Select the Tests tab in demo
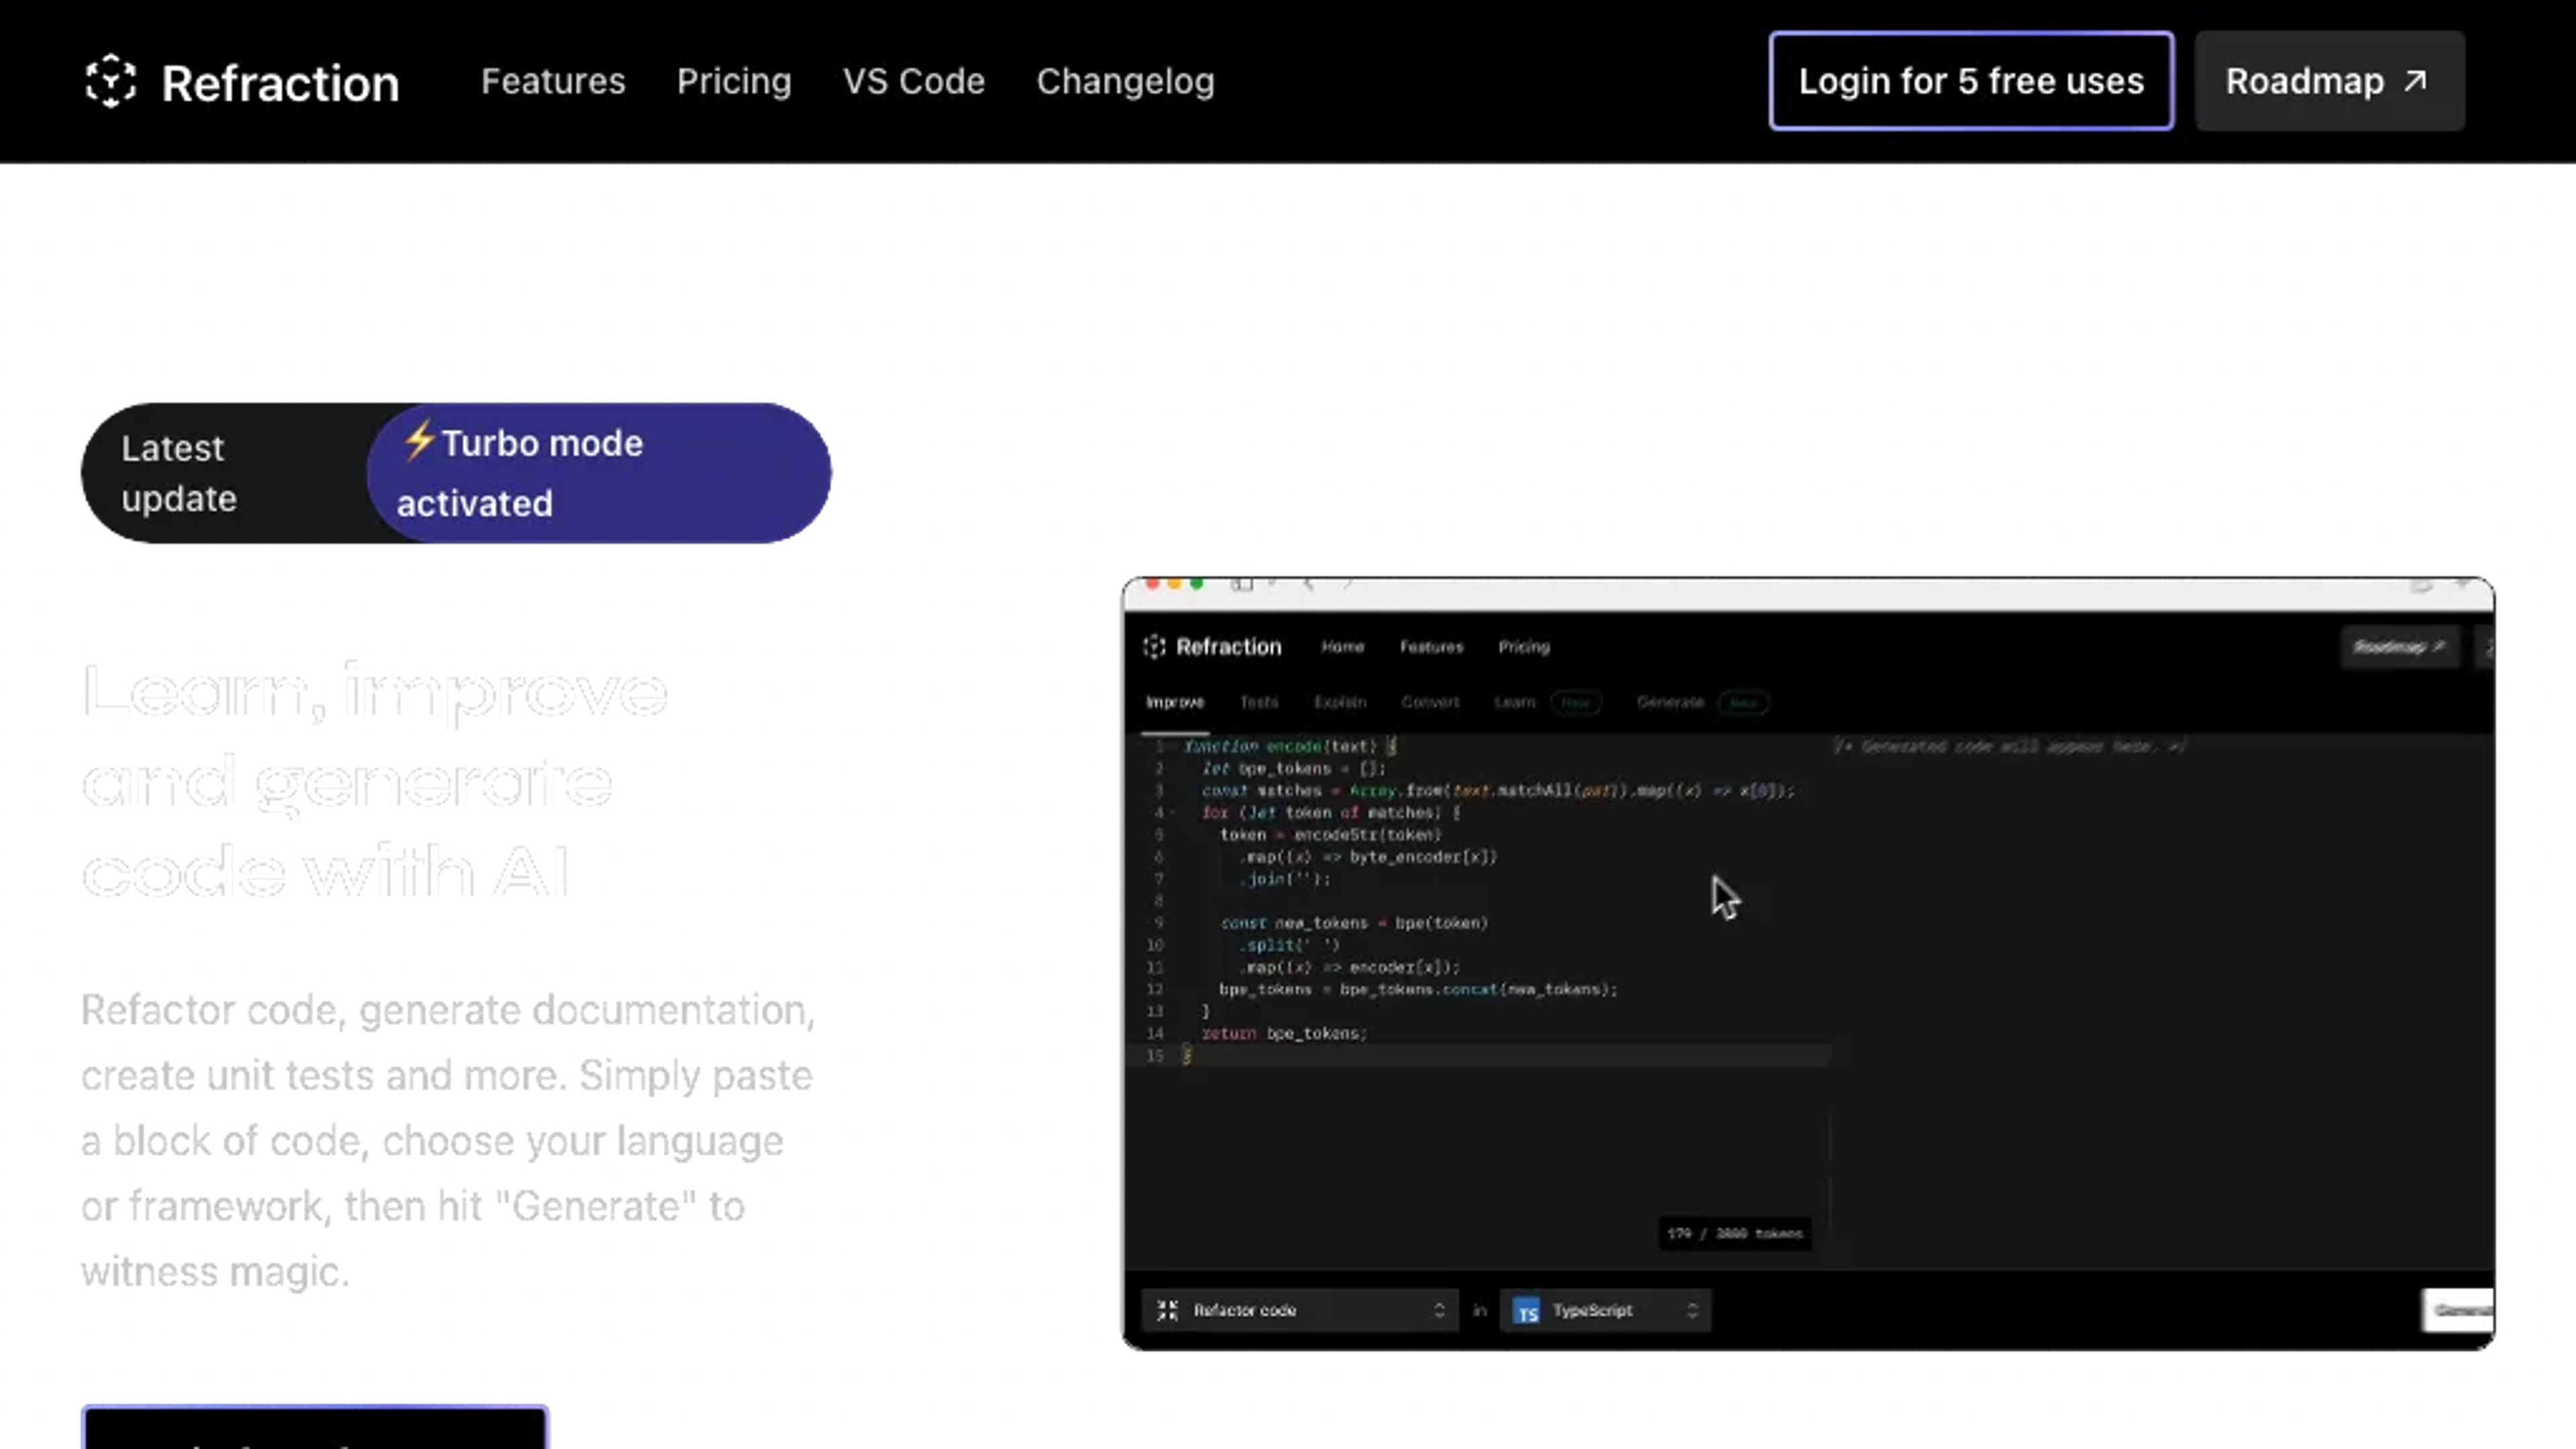The width and height of the screenshot is (2576, 1449). [x=1259, y=702]
